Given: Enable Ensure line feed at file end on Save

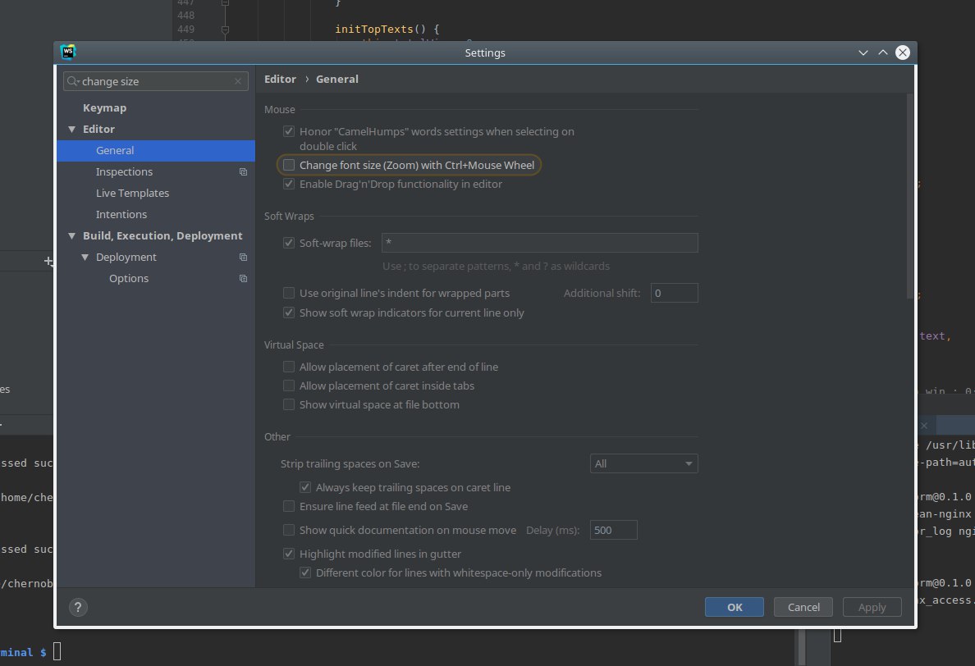Looking at the screenshot, I should (289, 506).
